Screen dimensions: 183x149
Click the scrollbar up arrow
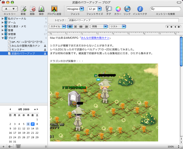[x=181, y=139]
